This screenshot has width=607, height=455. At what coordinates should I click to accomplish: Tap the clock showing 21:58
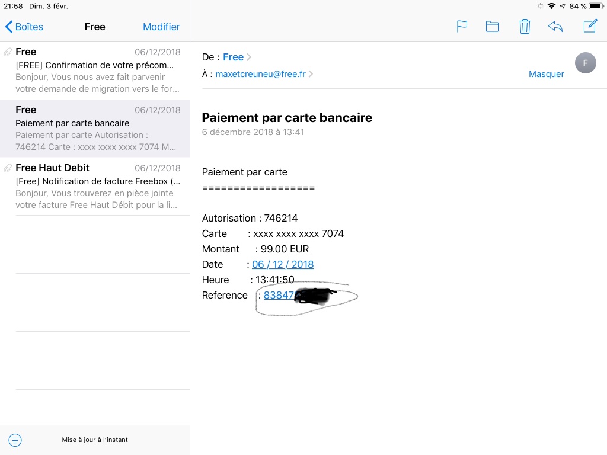click(13, 6)
